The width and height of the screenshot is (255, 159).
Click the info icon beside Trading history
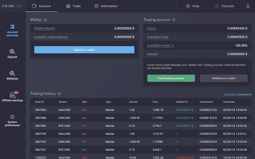[x=59, y=94]
